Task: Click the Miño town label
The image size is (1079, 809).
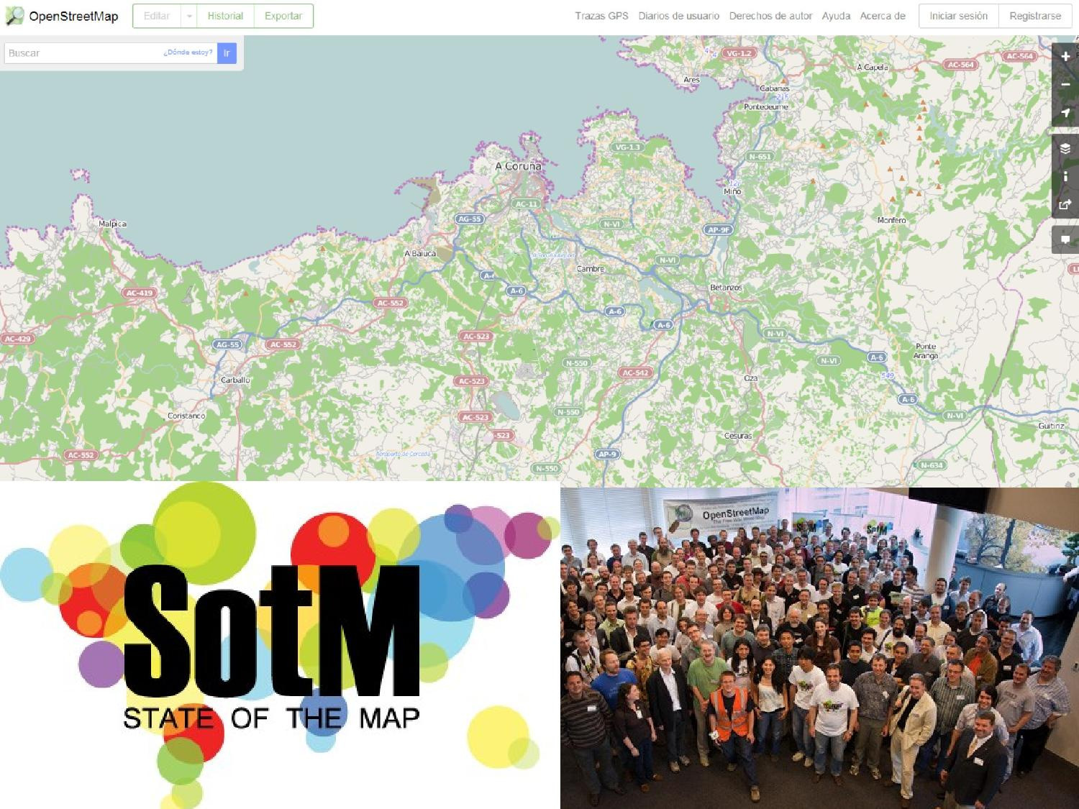Action: (732, 191)
